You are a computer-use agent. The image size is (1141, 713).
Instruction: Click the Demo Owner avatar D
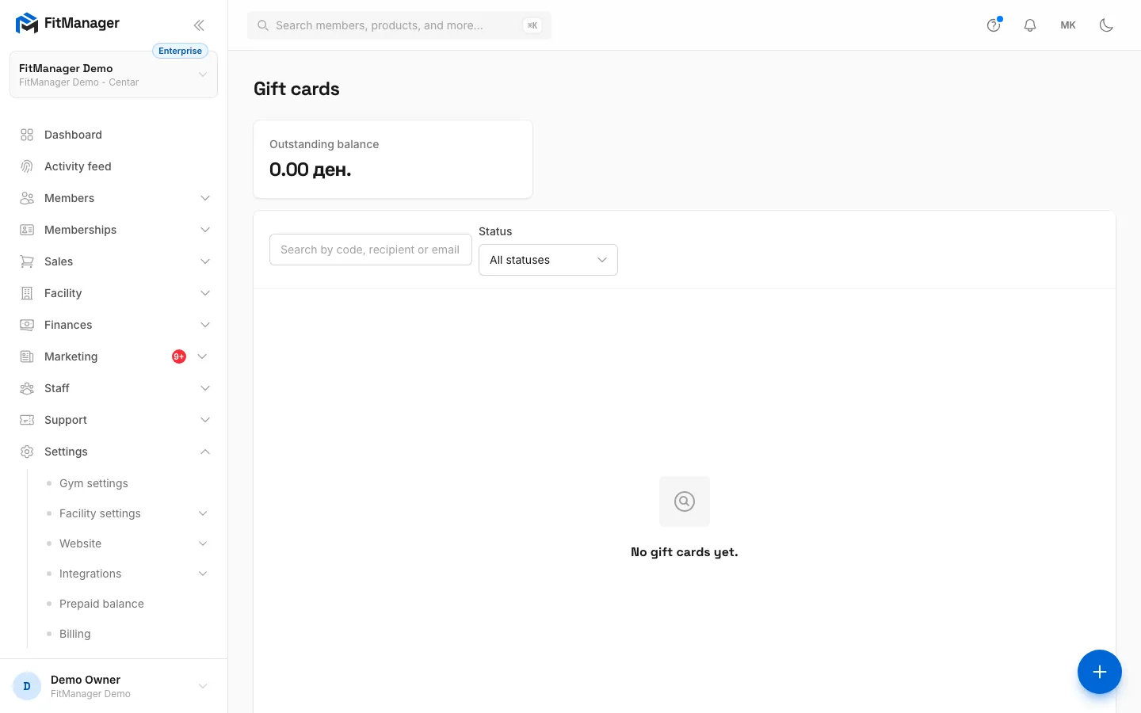point(27,686)
